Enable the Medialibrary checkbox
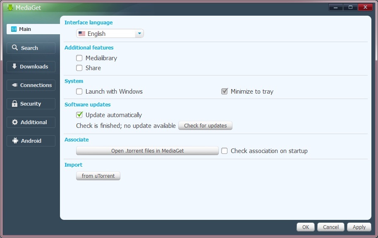 79,58
